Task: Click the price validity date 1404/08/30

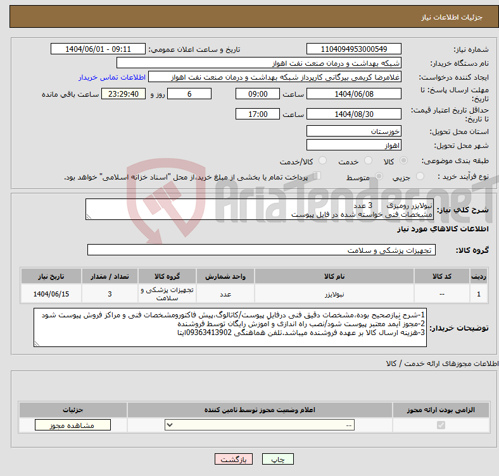Action: (354, 114)
